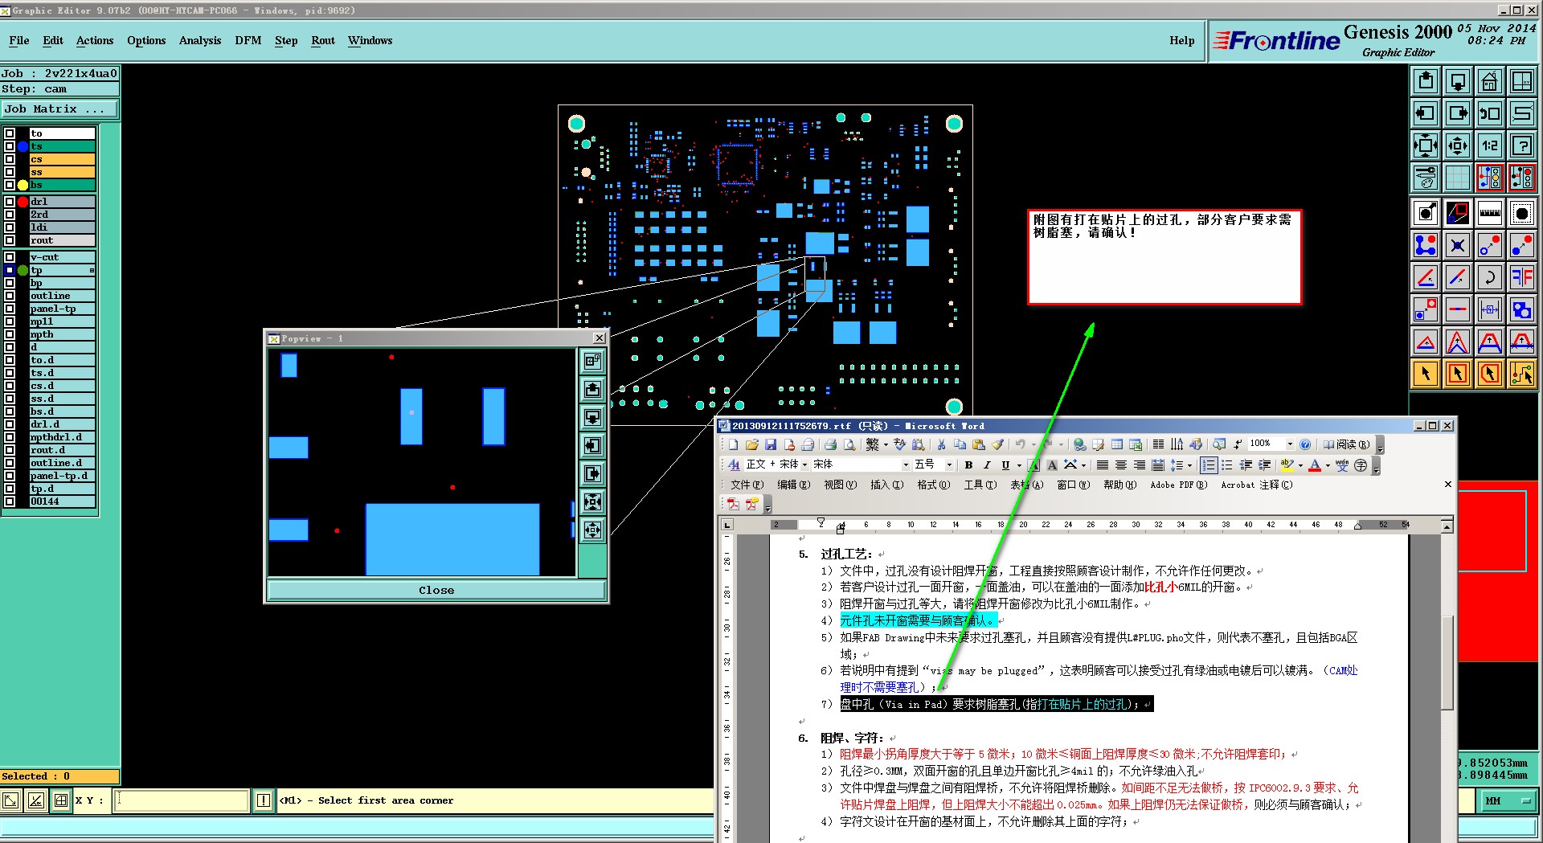Click the delete feature X icon
This screenshot has width=1543, height=843.
click(1458, 245)
